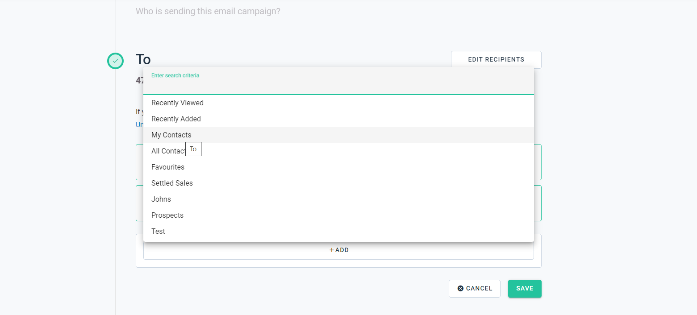Click the Cancel button with x icon
This screenshot has height=315, width=697.
click(474, 289)
